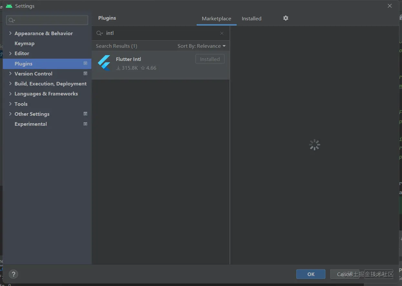Focus the settings search field
This screenshot has height=286, width=402.
[x=47, y=20]
